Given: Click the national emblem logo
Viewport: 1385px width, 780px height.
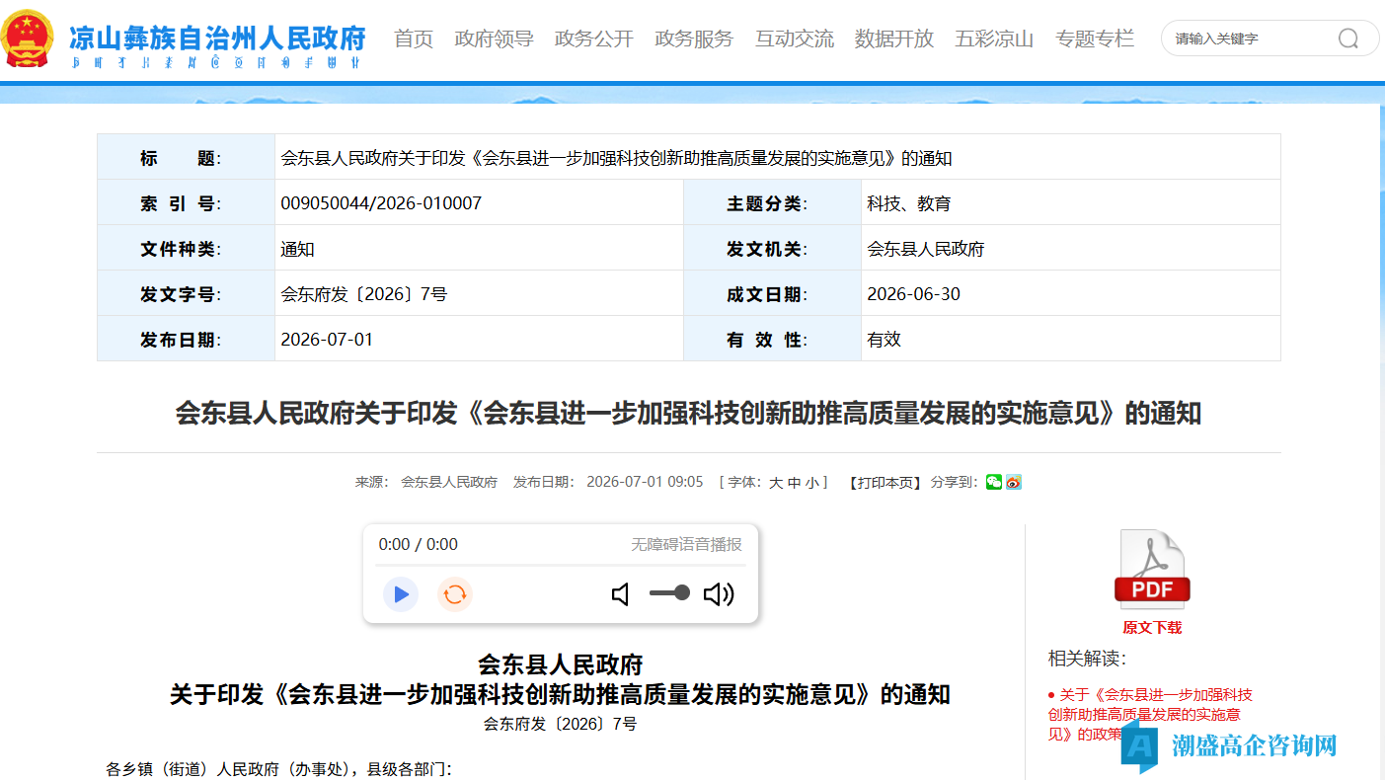Looking at the screenshot, I should click(x=28, y=39).
